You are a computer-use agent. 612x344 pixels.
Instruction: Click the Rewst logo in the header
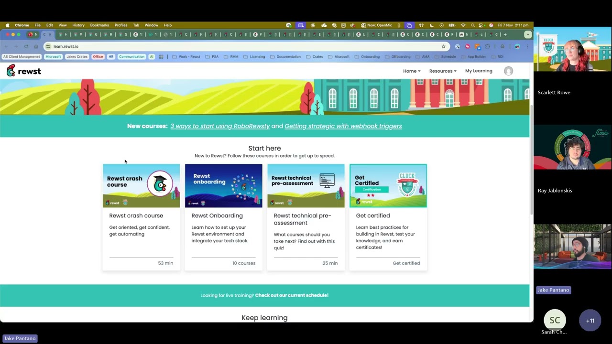pyautogui.click(x=24, y=71)
